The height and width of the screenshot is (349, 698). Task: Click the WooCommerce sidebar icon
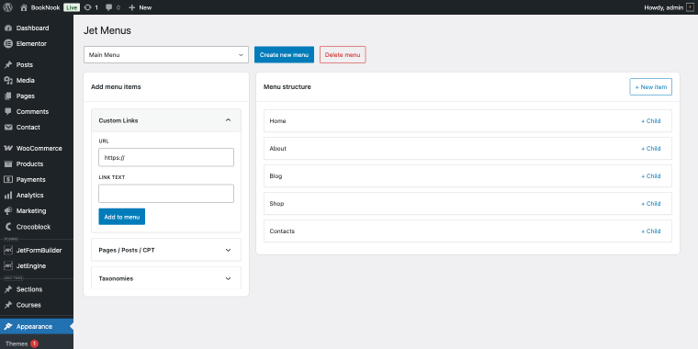tap(8, 148)
